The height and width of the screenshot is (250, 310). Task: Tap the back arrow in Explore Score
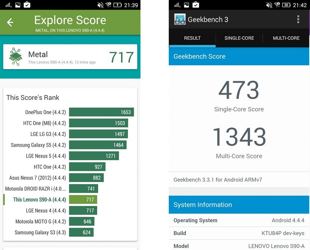pos(10,22)
